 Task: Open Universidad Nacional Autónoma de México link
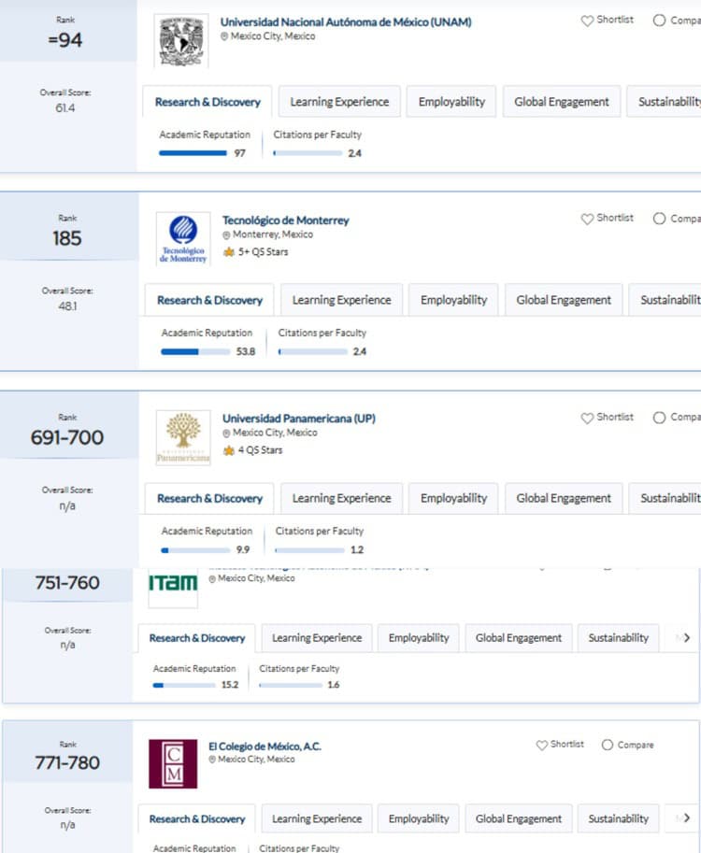coord(346,21)
